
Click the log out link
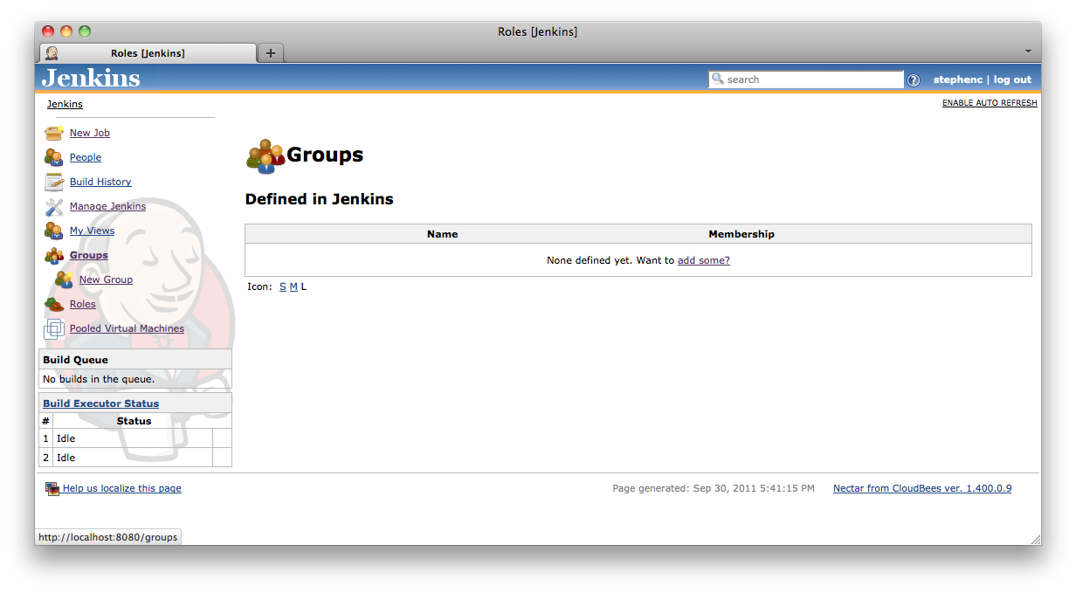tap(1012, 79)
